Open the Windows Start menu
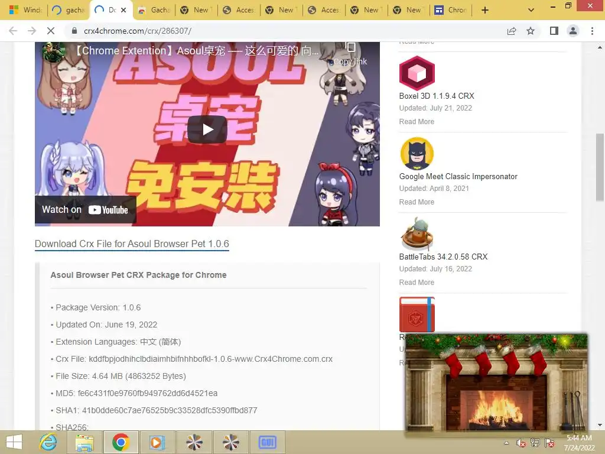 coord(14,442)
